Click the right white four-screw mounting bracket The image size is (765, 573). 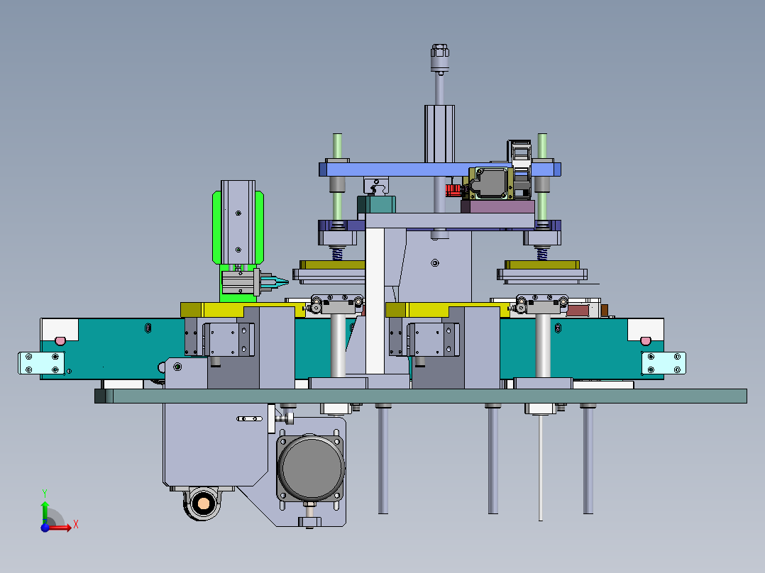pyautogui.click(x=664, y=363)
